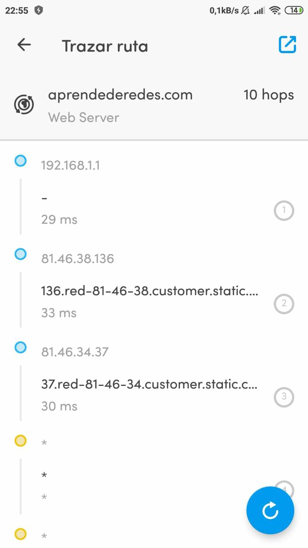Tap the circled hop number 3 badge

pos(284,397)
